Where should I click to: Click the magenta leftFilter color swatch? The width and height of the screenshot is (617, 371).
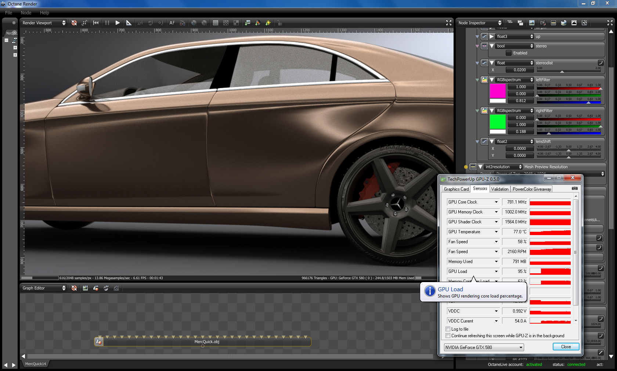(498, 91)
